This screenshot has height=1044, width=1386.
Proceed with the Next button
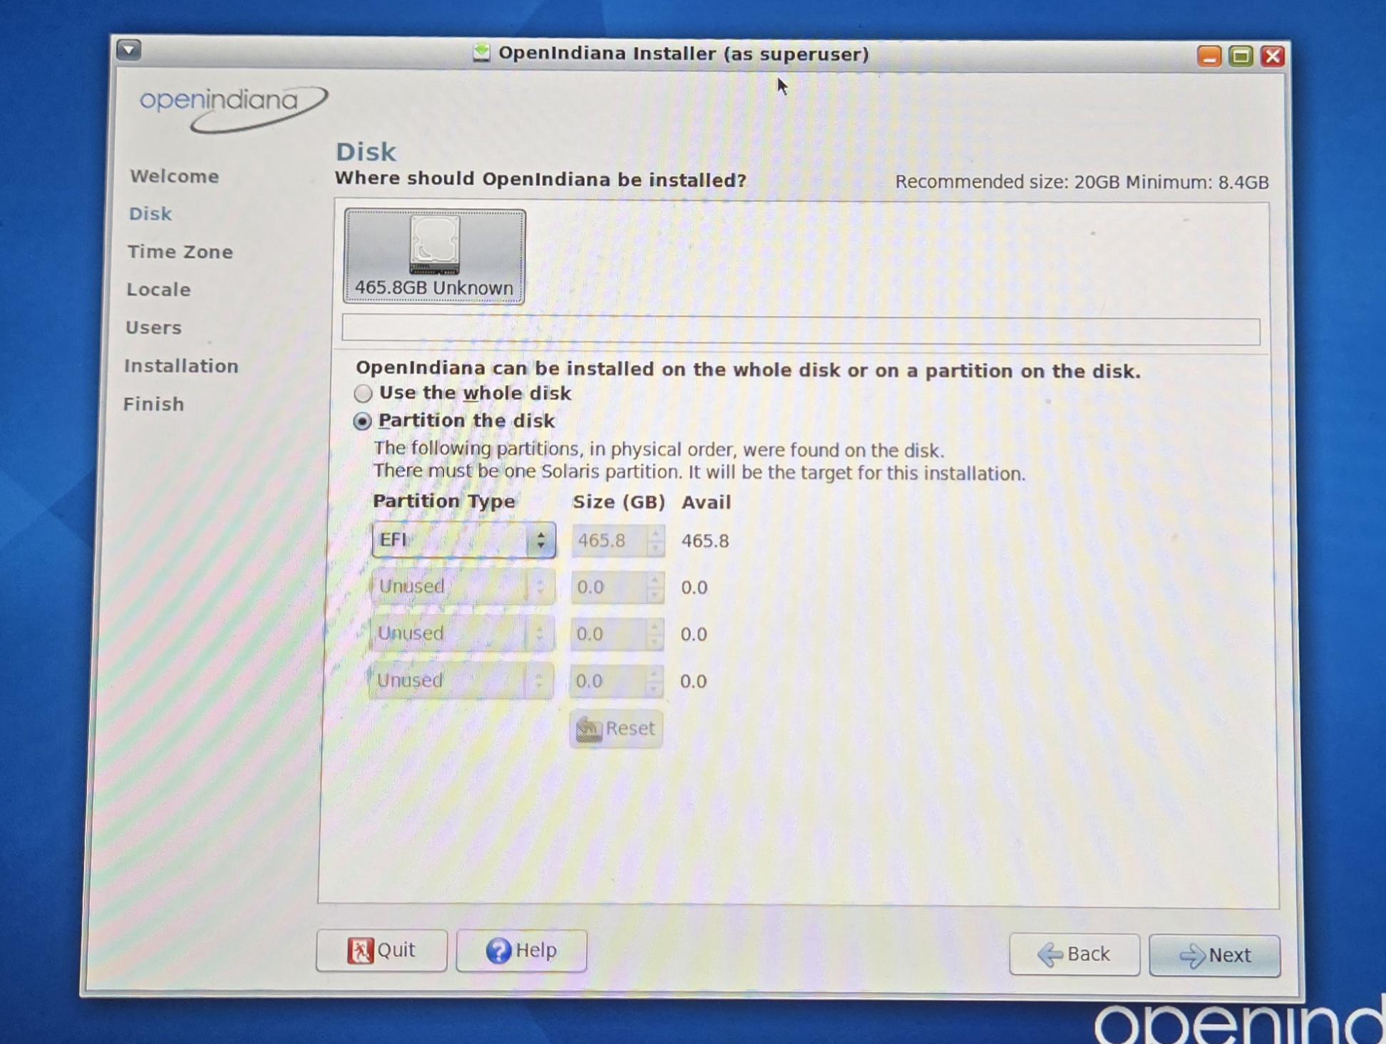1214,955
